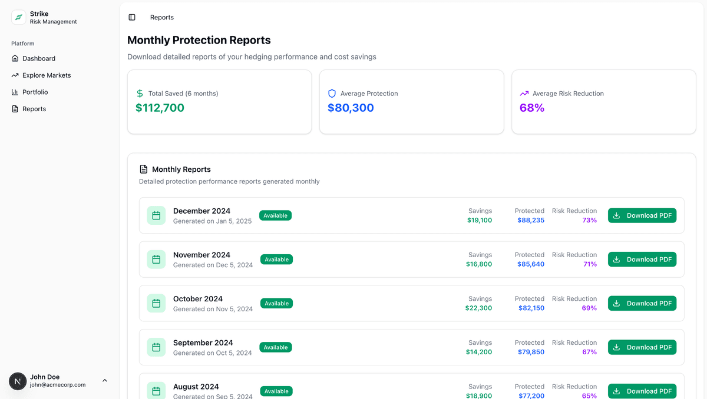This screenshot has height=399, width=707.
Task: Click the Available badge for November 2024
Action: click(276, 260)
